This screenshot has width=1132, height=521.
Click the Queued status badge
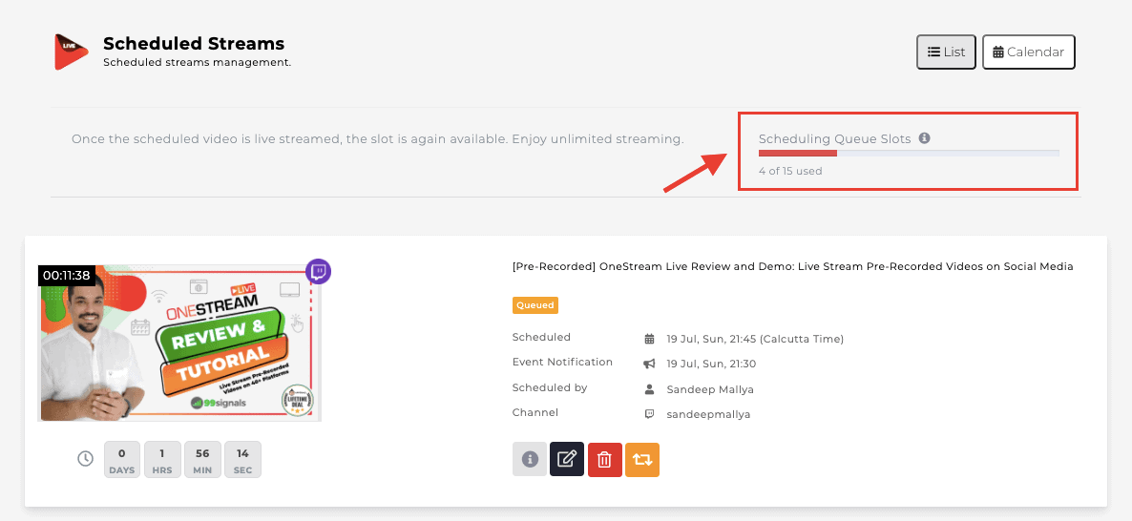pyautogui.click(x=535, y=305)
